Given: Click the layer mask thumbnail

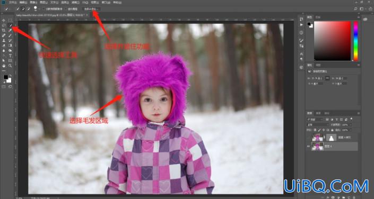Looking at the screenshot, I should [x=332, y=138].
